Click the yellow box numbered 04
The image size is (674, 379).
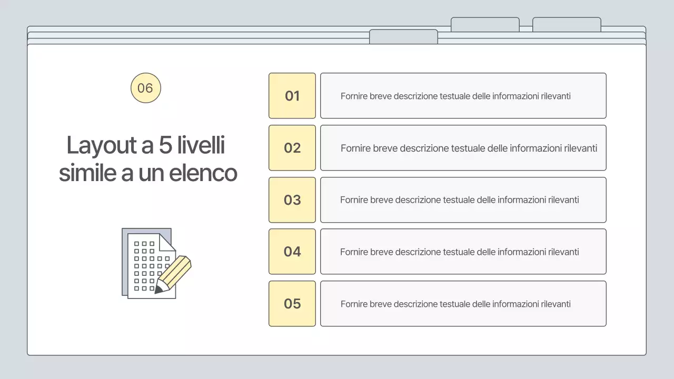292,252
